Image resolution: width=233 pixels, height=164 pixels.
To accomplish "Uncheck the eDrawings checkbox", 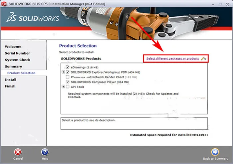I will coord(68,67).
